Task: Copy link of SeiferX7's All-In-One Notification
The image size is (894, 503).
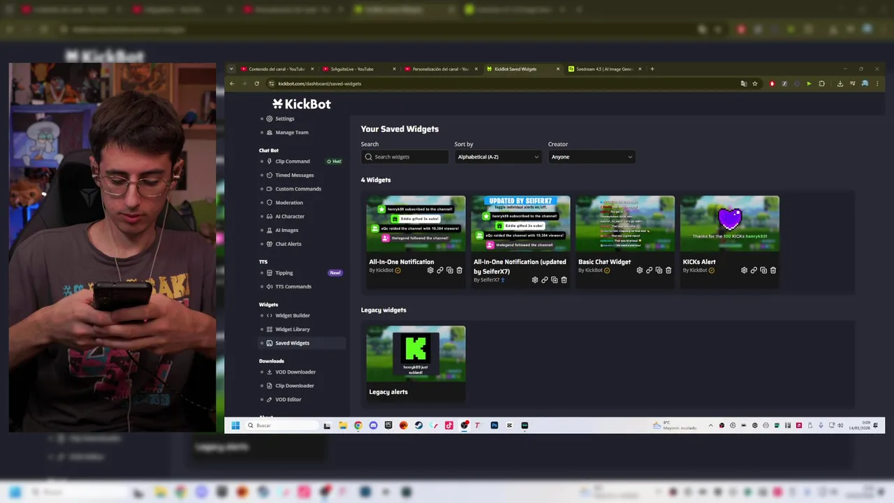Action: pos(545,280)
